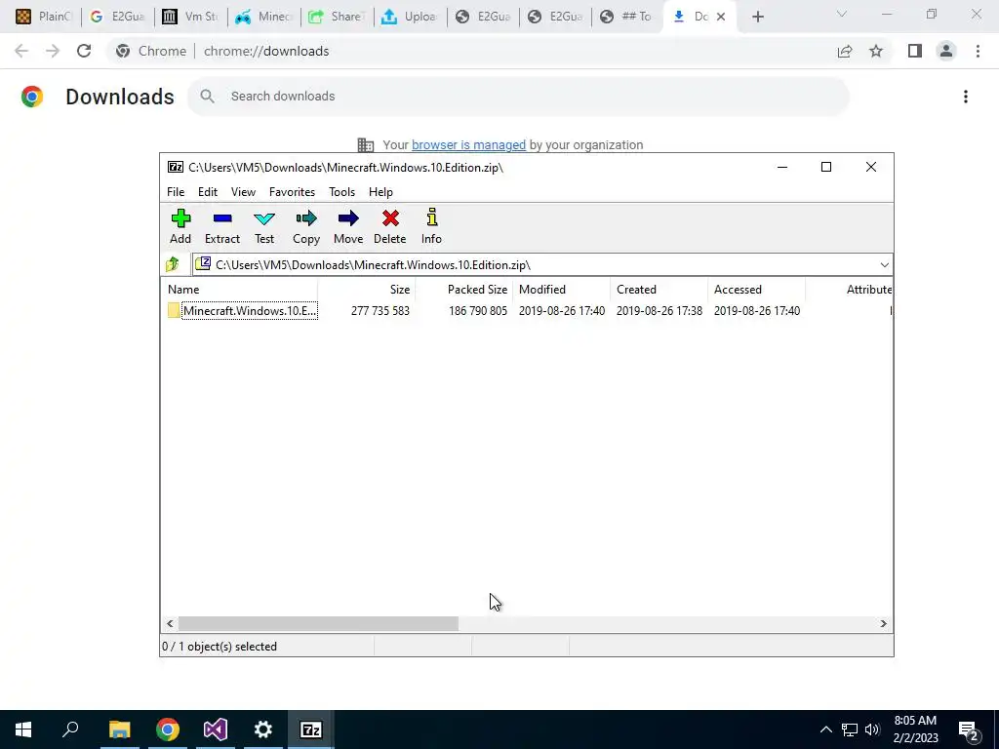Open a new Chrome tab

757,17
